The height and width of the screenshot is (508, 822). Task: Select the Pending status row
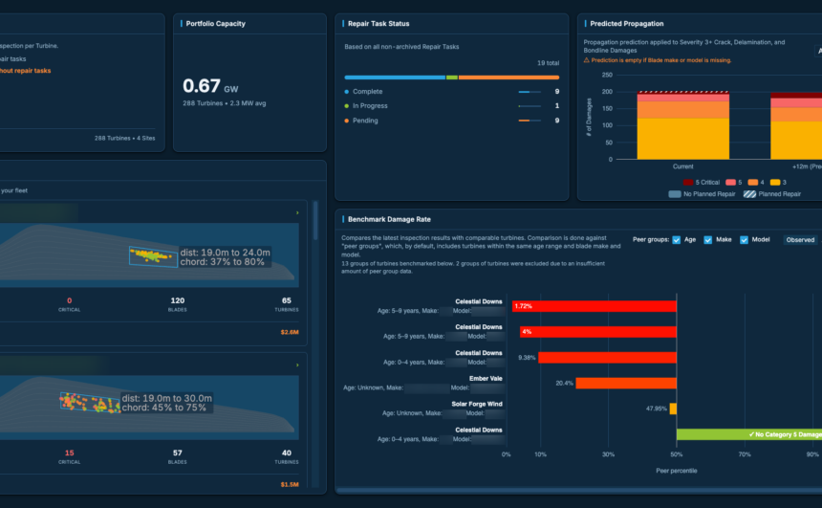[451, 121]
